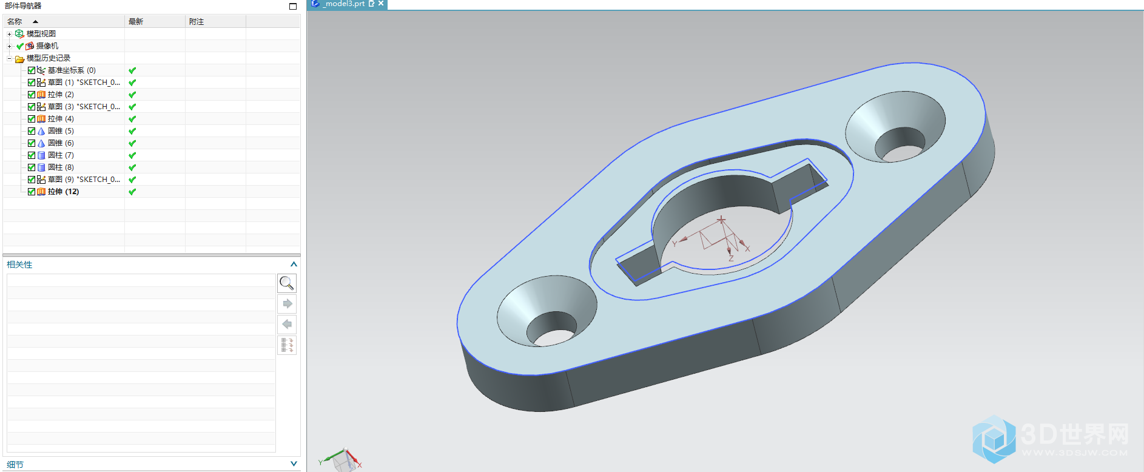
Task: Uncheck the 圆柱 (7) checkbox
Action: [x=32, y=155]
